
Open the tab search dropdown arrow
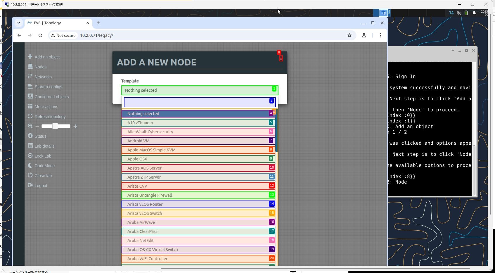click(19, 23)
